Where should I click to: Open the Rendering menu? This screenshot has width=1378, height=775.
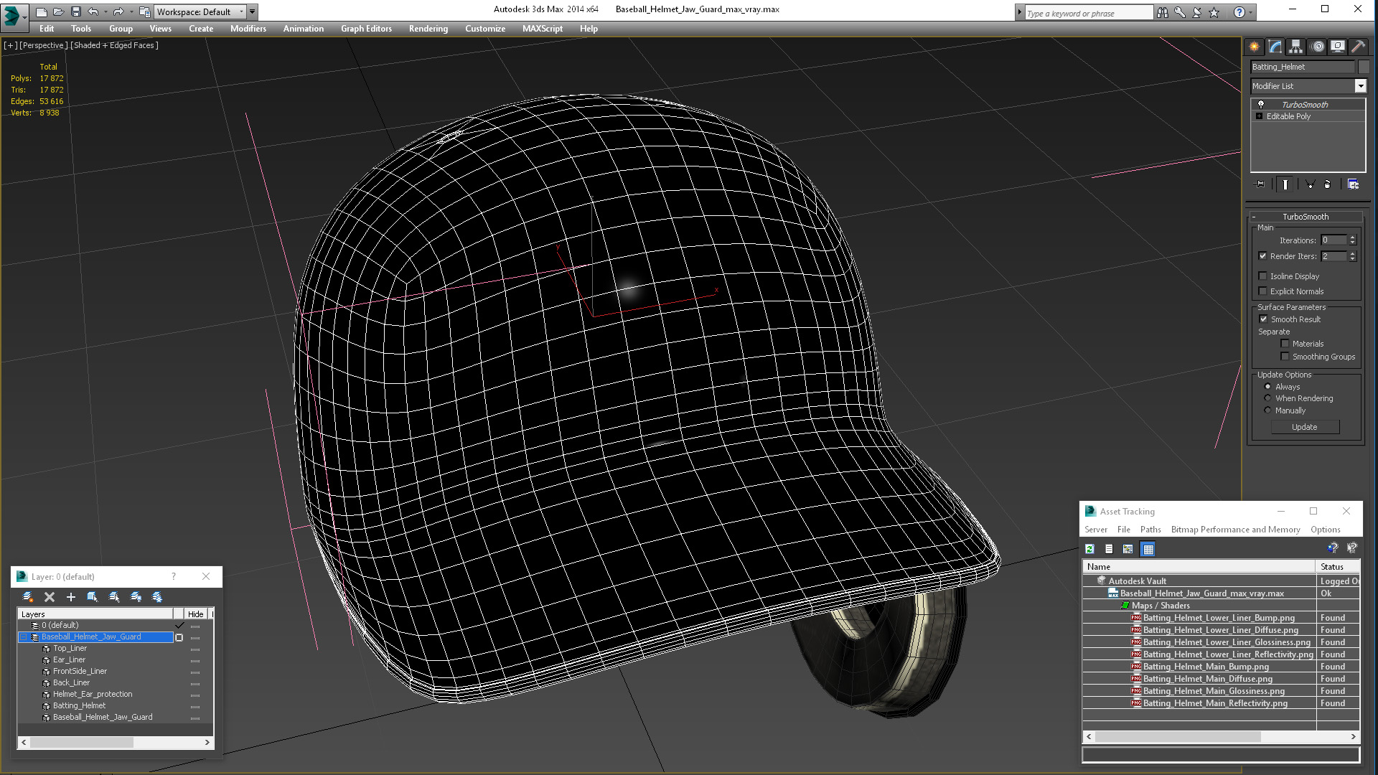pyautogui.click(x=428, y=29)
